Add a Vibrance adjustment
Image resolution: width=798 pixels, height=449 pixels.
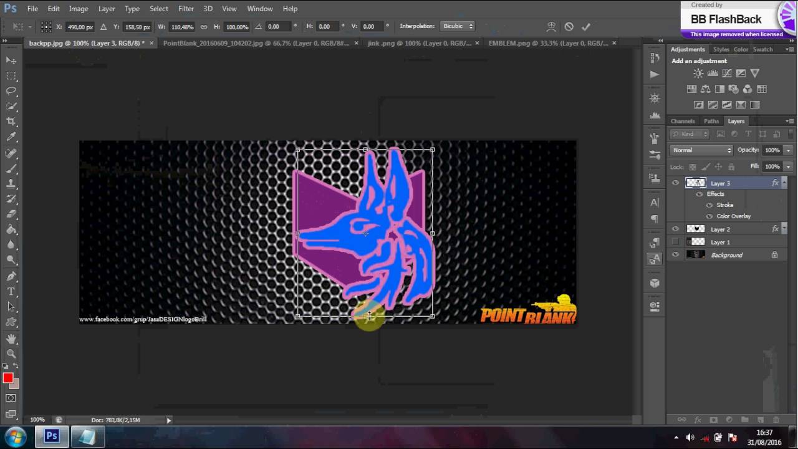click(x=755, y=74)
